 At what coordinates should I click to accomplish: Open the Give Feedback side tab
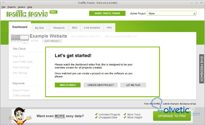202,69
